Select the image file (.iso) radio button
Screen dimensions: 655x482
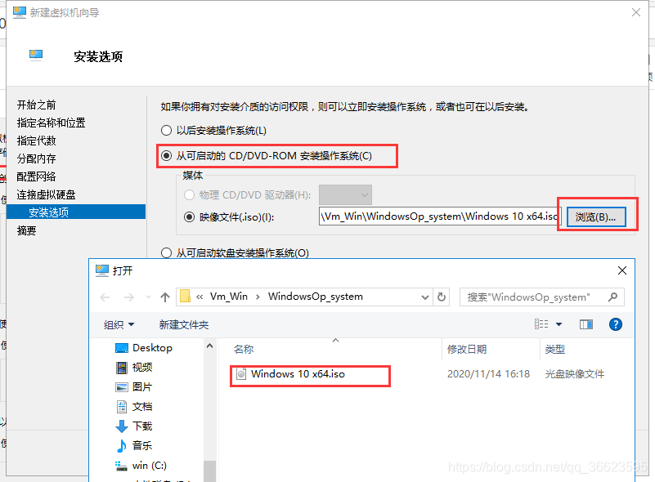[x=189, y=217]
